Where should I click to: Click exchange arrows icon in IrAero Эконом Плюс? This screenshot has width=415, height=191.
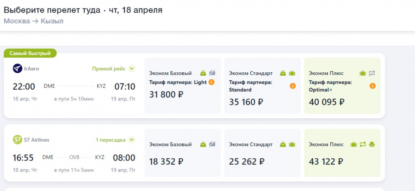point(372,73)
